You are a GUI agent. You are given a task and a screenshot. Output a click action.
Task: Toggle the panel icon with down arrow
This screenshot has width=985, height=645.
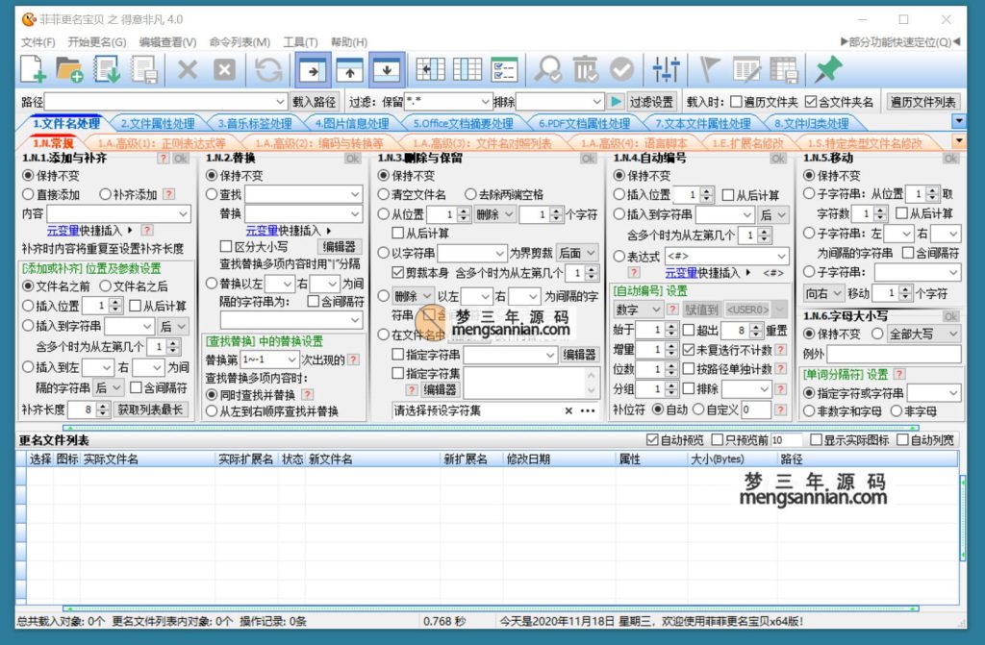pos(387,70)
